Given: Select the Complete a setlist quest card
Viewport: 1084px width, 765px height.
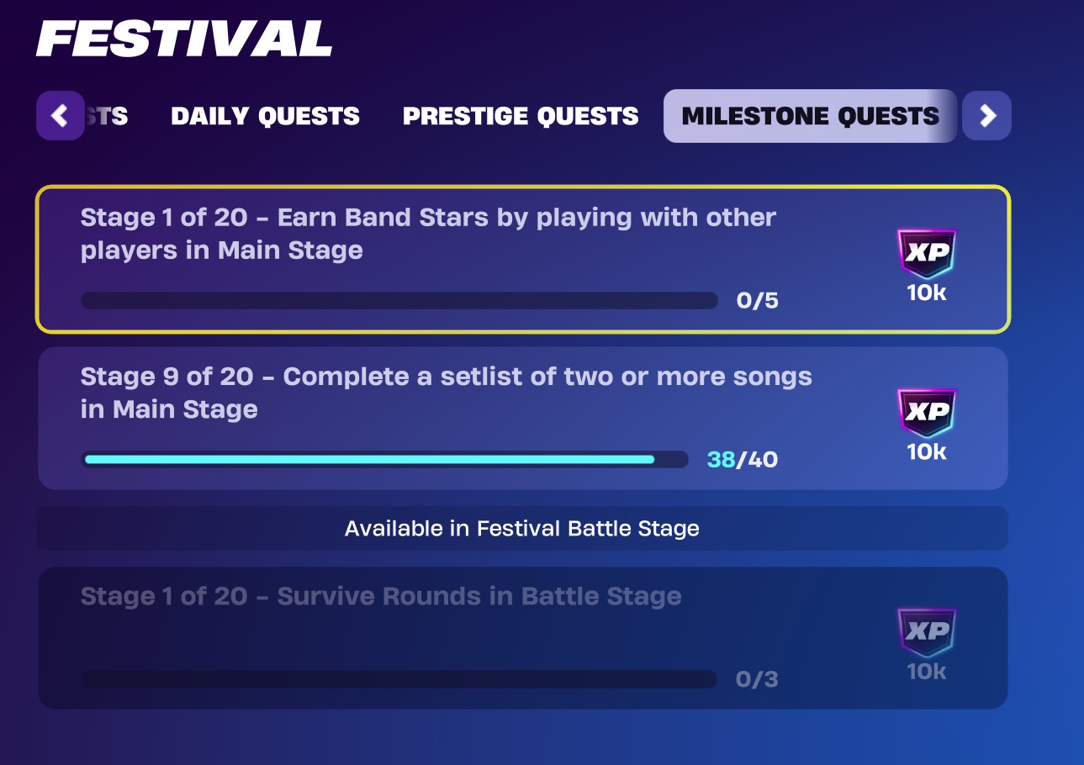Looking at the screenshot, I should tap(522, 418).
